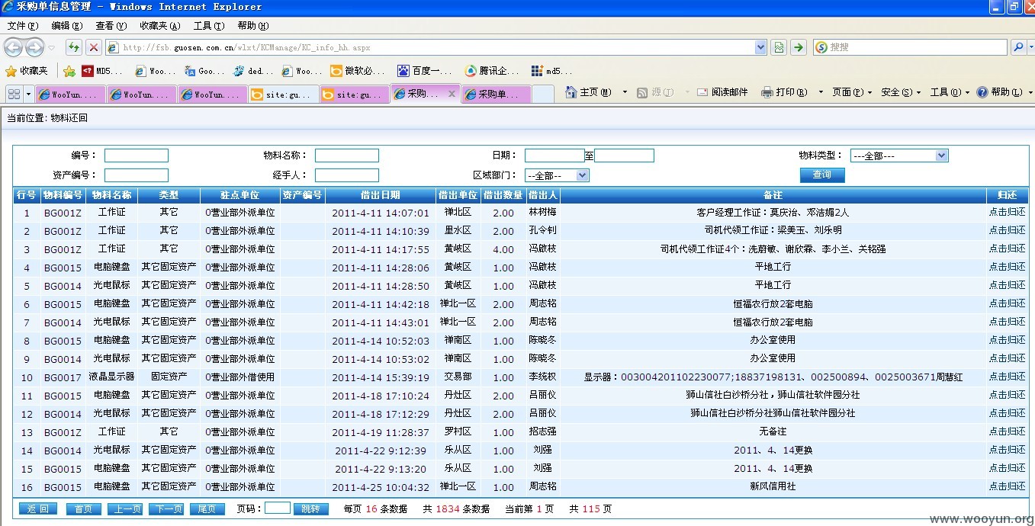The height and width of the screenshot is (526, 1035).
Task: Click the 搜搜 search box
Action: (x=910, y=47)
